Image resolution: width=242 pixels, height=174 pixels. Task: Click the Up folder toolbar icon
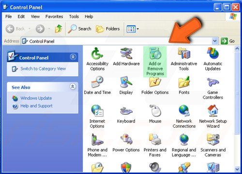pyautogui.click(x=59, y=29)
